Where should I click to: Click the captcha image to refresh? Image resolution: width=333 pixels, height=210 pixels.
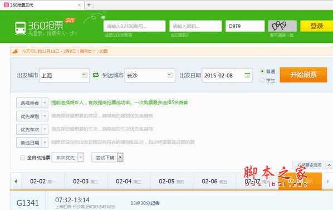click(282, 26)
